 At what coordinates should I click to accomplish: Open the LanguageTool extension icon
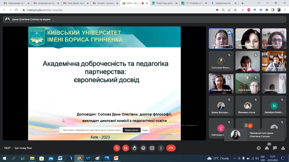click(255, 10)
